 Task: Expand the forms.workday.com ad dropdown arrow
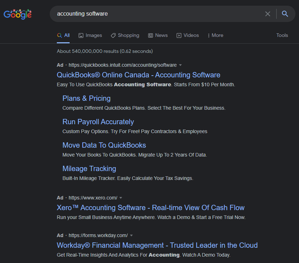(x=131, y=235)
